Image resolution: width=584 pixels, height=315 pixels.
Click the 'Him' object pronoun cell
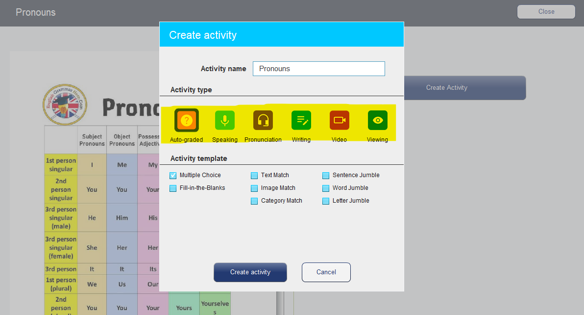[122, 218]
